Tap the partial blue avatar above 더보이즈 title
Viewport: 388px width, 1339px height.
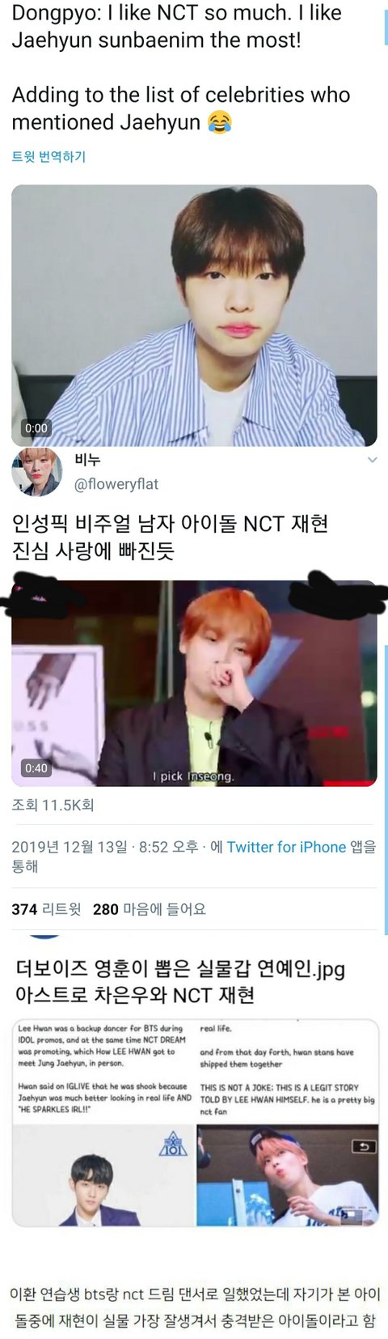point(45,936)
